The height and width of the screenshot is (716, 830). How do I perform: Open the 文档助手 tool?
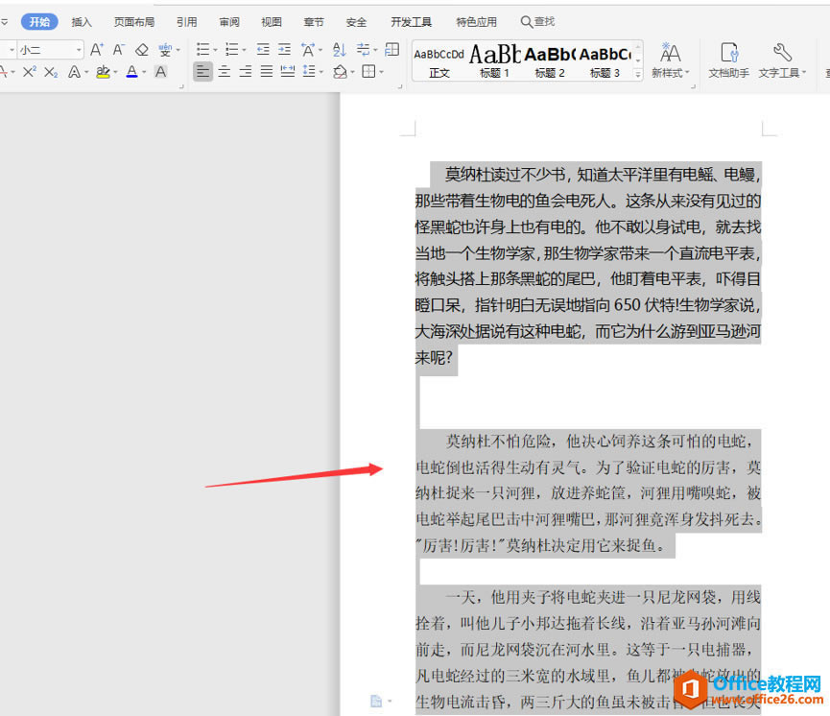729,60
